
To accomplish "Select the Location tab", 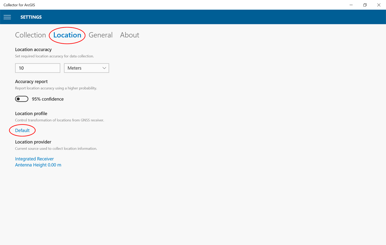I will 67,35.
